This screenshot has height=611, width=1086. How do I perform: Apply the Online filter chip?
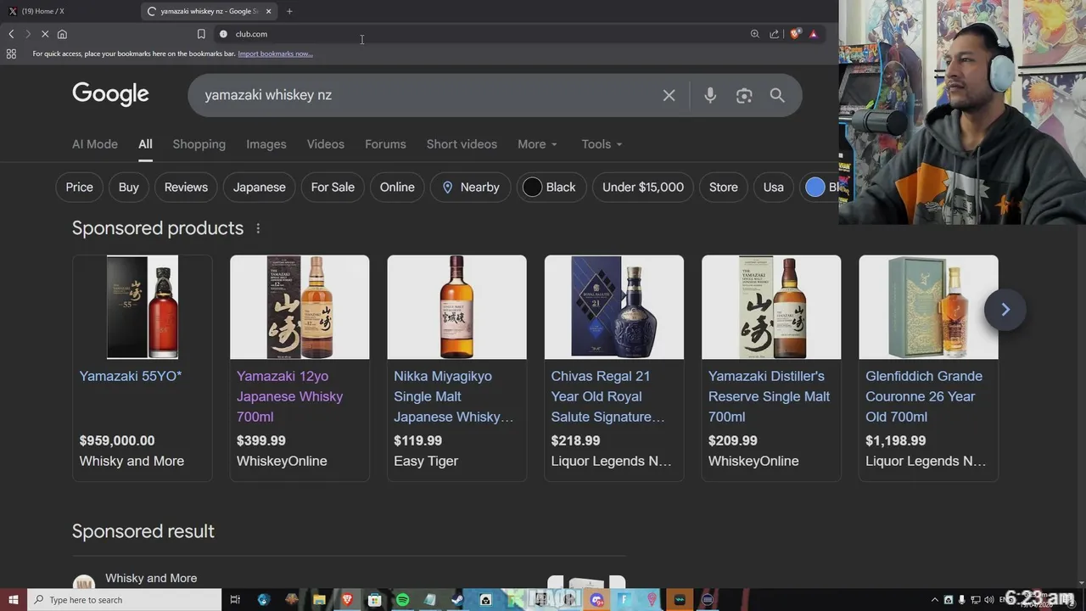(397, 188)
